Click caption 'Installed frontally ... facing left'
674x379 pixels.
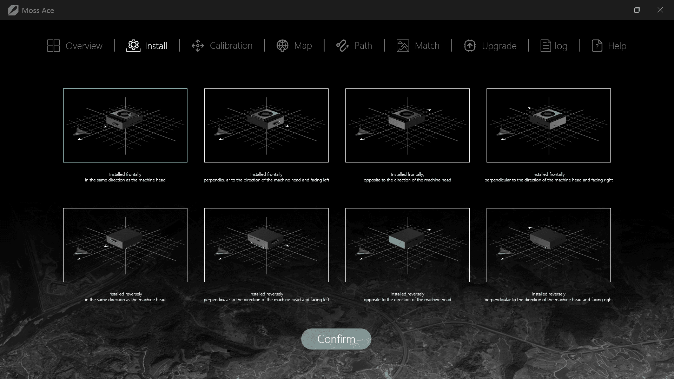(x=266, y=177)
